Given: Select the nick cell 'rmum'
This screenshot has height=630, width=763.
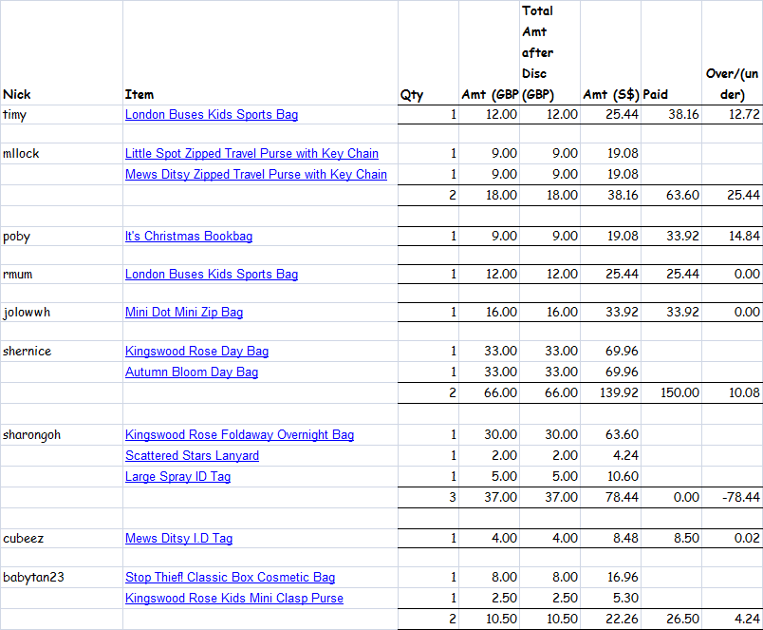Looking at the screenshot, I should pos(62,275).
